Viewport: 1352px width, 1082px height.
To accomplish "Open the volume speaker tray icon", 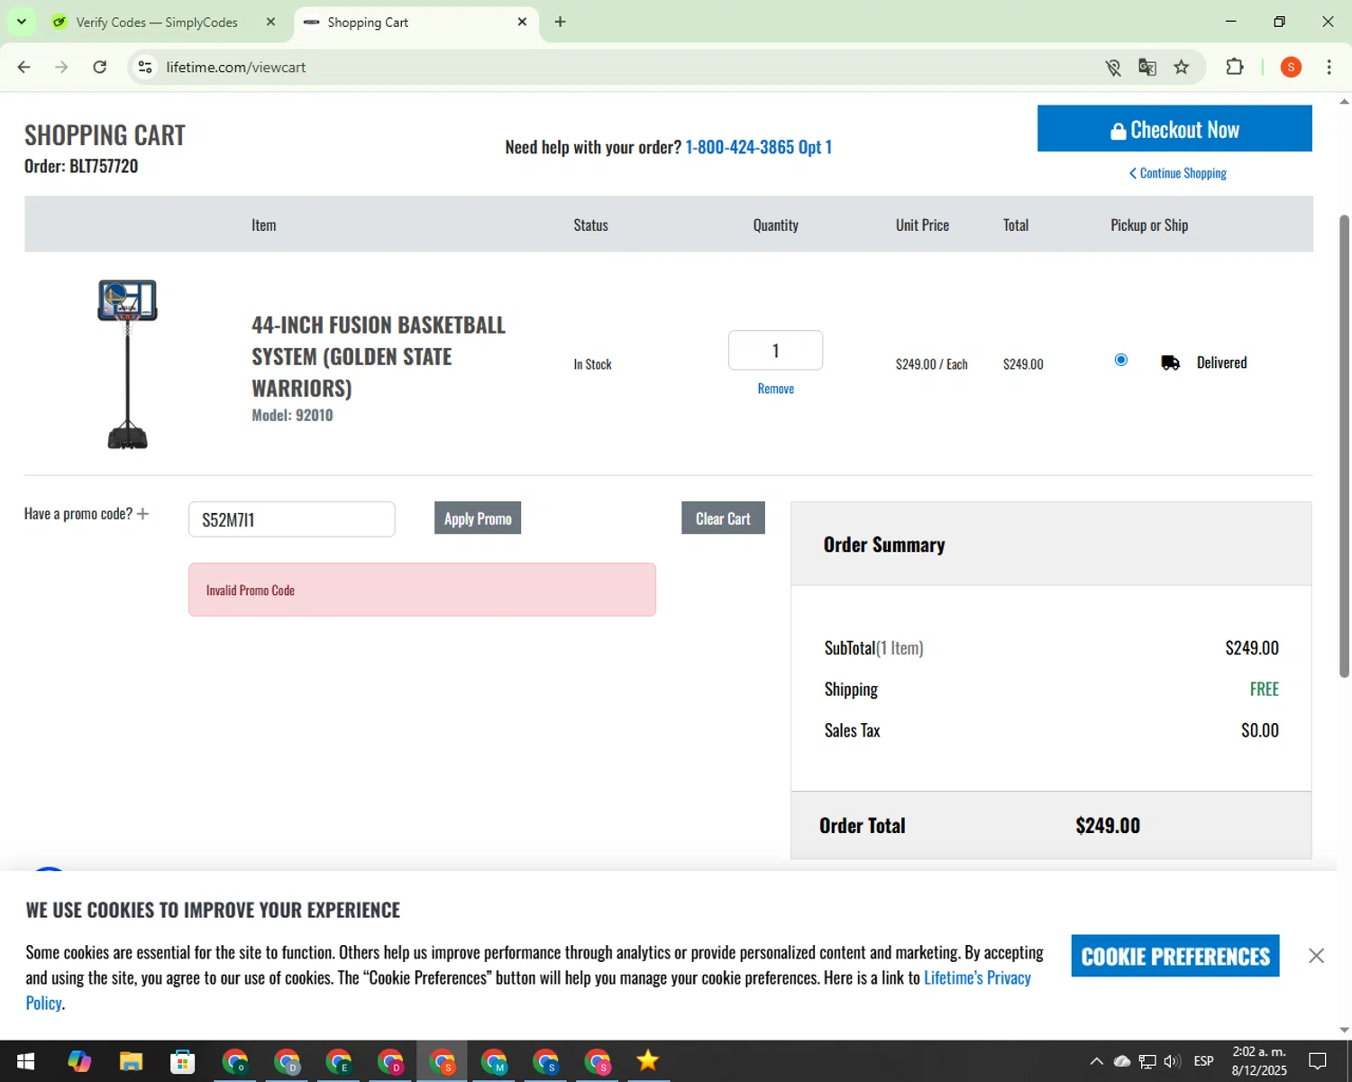I will pyautogui.click(x=1173, y=1061).
